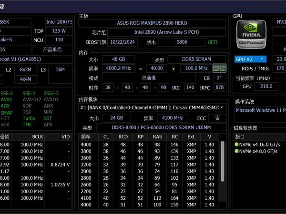The image size is (286, 214).
Task: Click the VID value 0.8724 V
Action: [60, 165]
